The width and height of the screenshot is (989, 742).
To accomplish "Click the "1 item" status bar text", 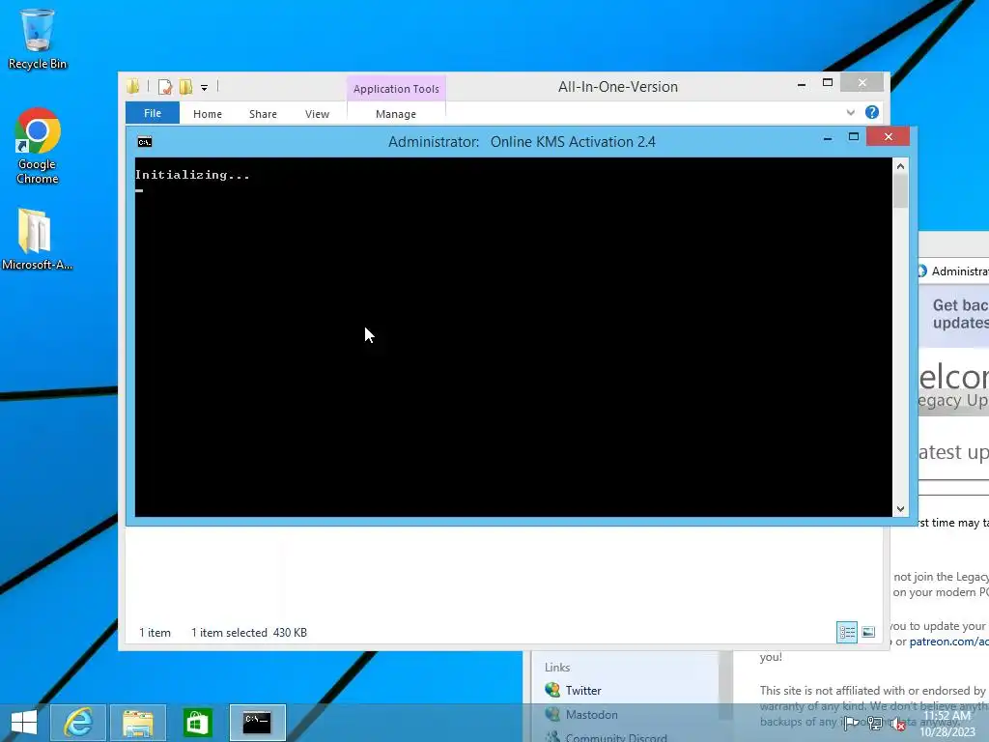I will (155, 632).
